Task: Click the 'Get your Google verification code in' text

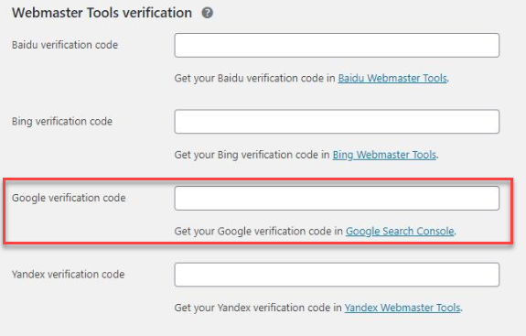Action: tap(259, 232)
